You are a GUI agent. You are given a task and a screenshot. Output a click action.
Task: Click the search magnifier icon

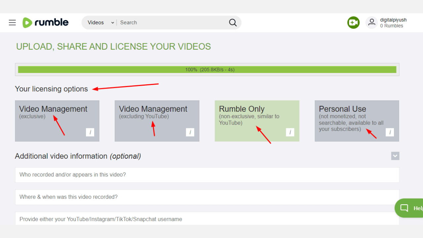233,22
